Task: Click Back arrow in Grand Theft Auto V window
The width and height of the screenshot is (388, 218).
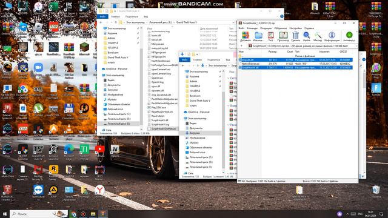Action: tap(101, 22)
